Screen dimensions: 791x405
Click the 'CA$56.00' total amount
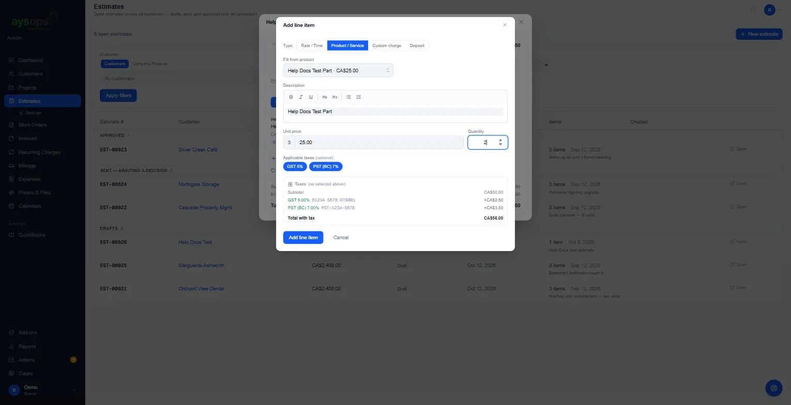[493, 218]
